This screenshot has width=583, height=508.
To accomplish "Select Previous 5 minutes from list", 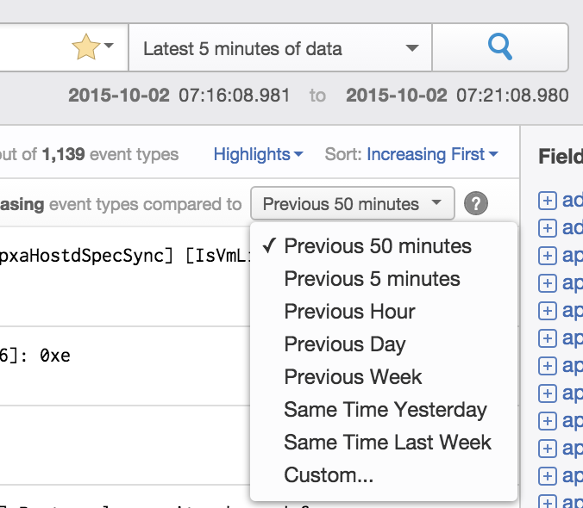I will click(x=372, y=279).
